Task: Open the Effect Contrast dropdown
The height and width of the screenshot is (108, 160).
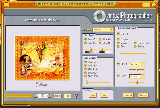Action: pos(142,64)
